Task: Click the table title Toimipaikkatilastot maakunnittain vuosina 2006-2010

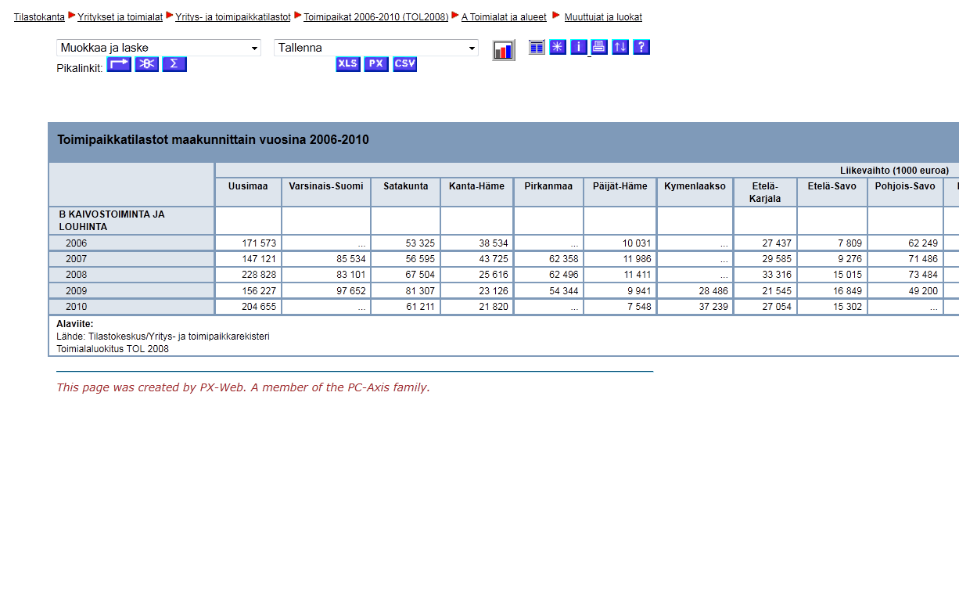Action: click(x=213, y=140)
